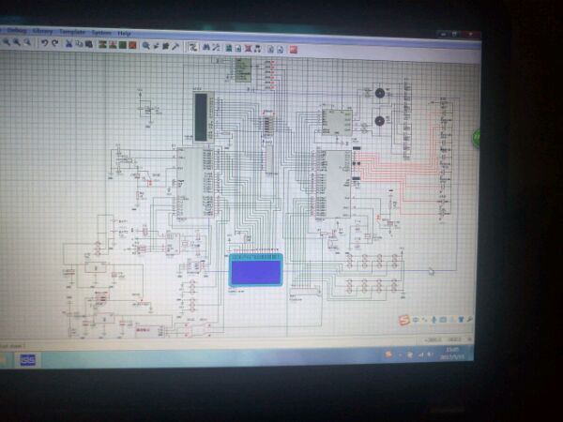The width and height of the screenshot is (563, 422).
Task: Click the Redo arrow in the toolbar
Action: point(54,43)
